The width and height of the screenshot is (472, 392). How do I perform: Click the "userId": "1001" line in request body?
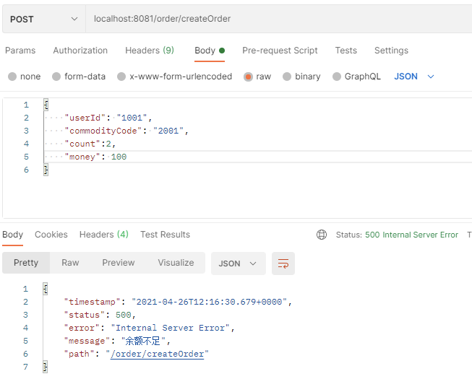point(108,118)
